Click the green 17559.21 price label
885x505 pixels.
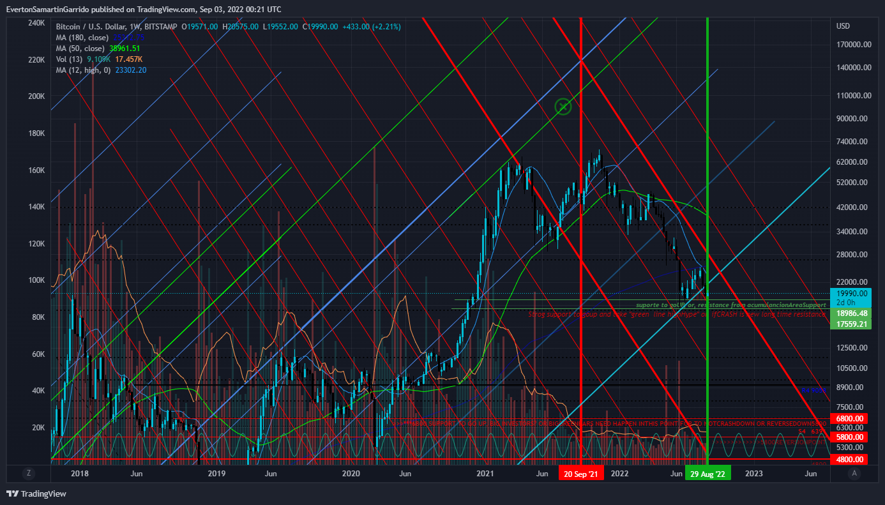(x=851, y=324)
